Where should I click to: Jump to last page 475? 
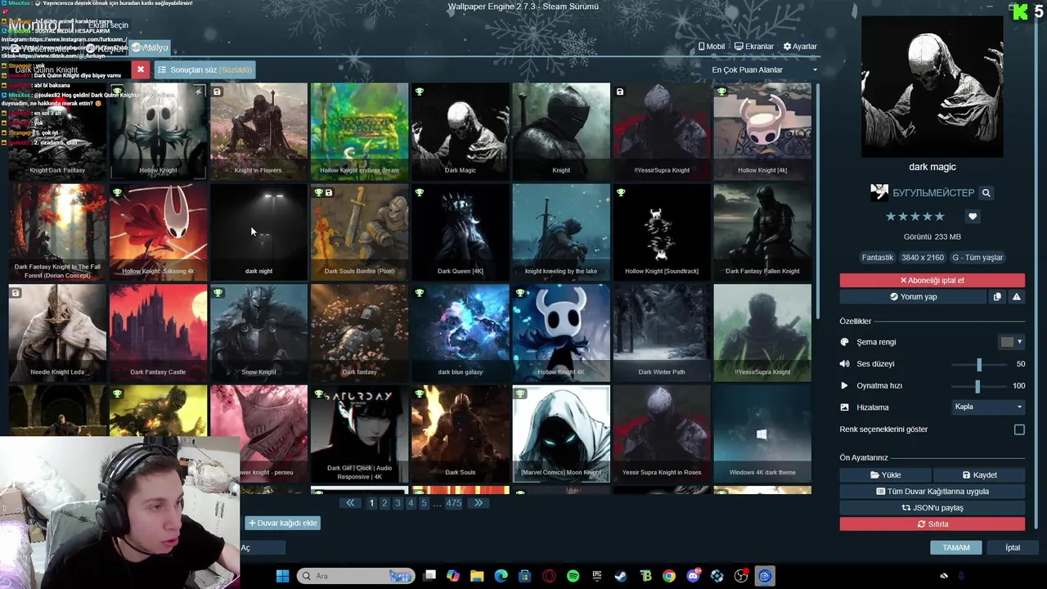(x=454, y=503)
